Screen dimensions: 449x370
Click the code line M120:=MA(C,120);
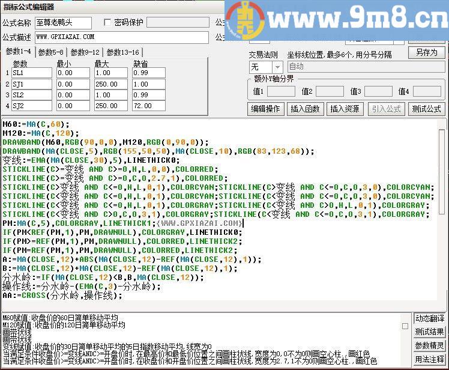click(x=41, y=133)
